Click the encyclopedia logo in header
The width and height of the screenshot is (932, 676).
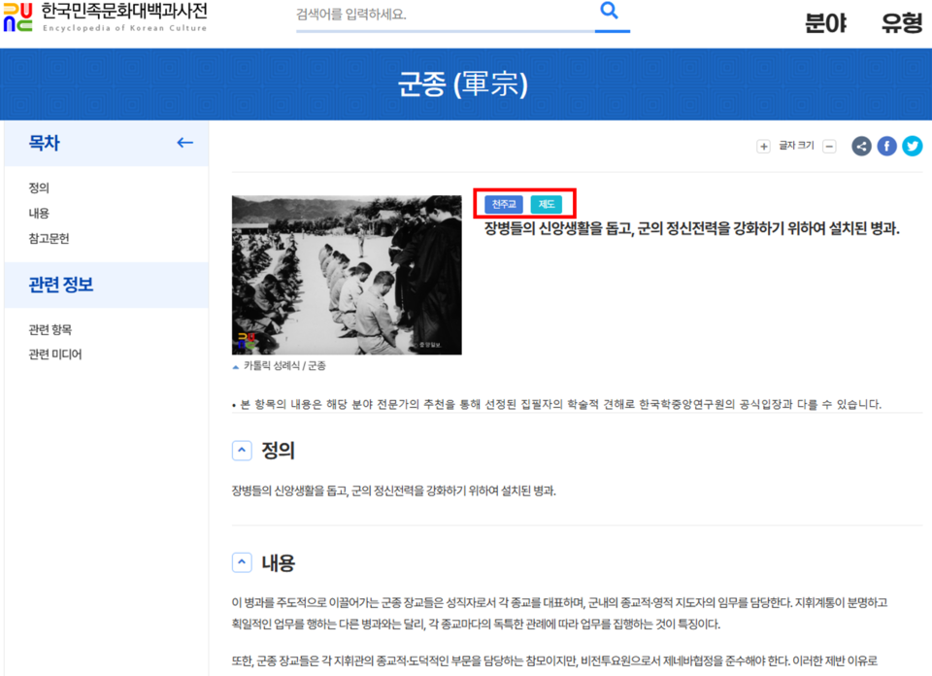coord(105,17)
